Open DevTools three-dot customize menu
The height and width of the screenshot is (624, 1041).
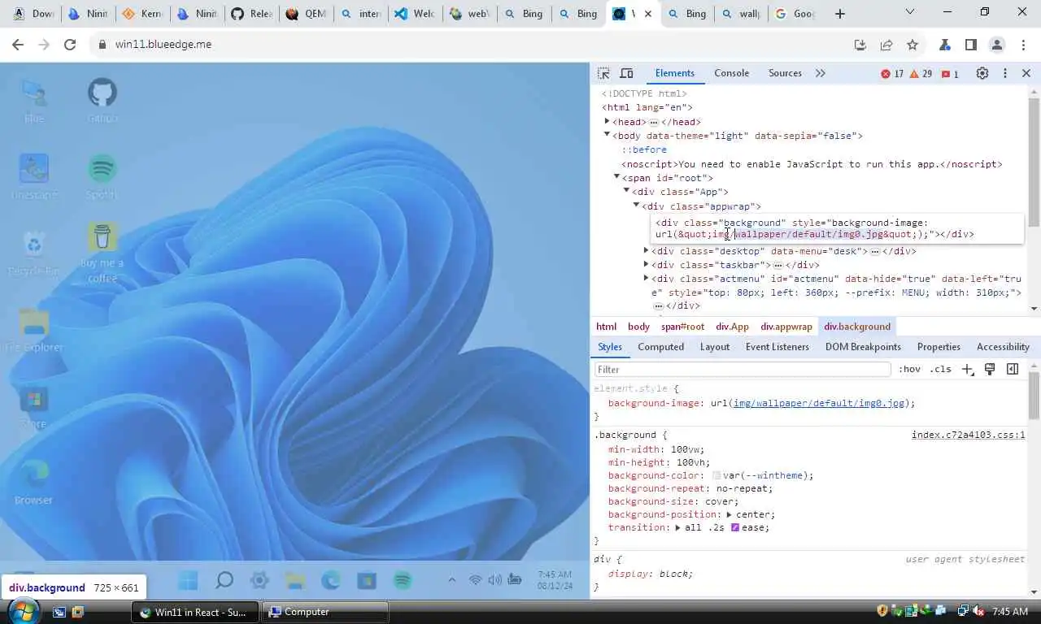[1005, 73]
